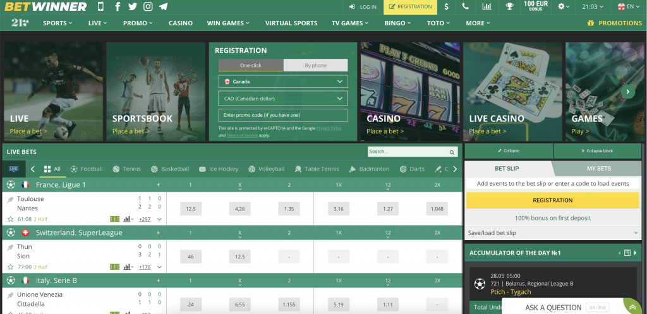
Task: Show more sports with right arrow
Action: pos(455,169)
